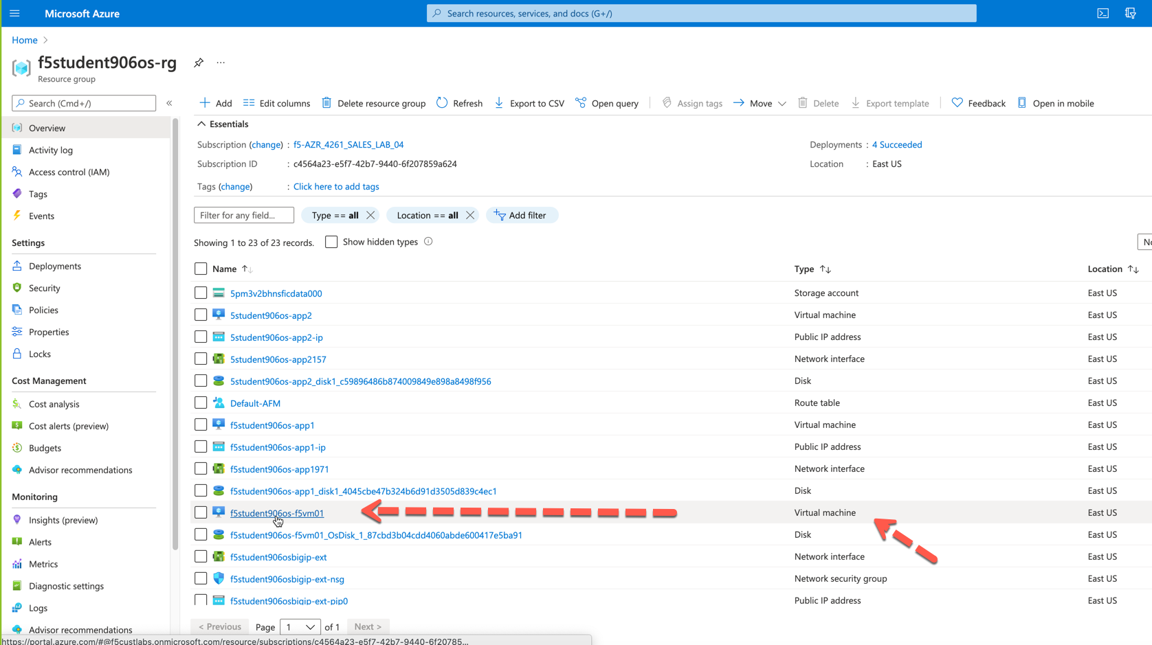Open the Type == all filter
The height and width of the screenshot is (645, 1152).
[x=335, y=215]
